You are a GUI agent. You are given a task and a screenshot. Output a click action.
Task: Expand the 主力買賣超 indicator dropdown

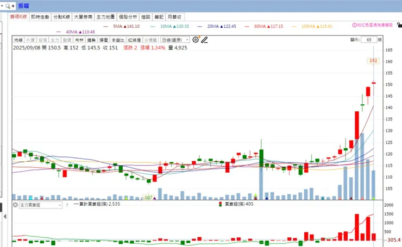(x=60, y=205)
